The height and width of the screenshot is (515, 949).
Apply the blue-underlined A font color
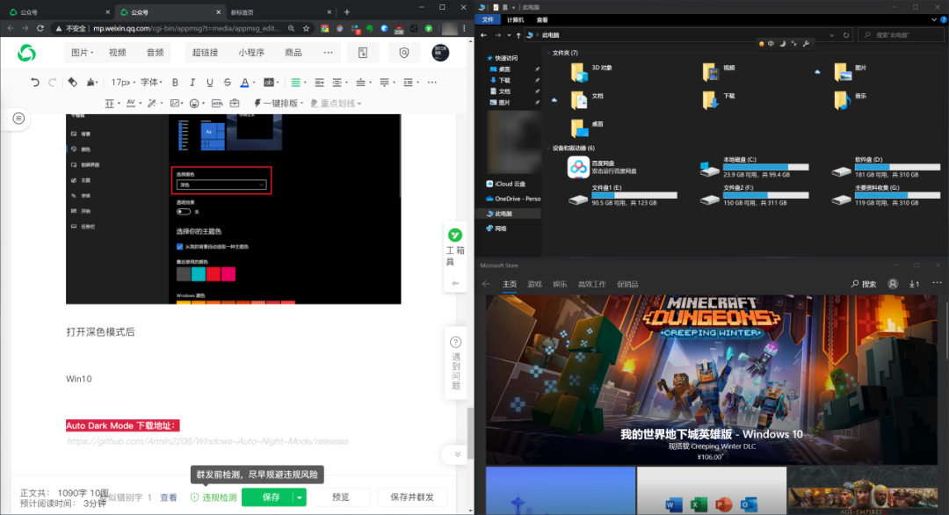(x=244, y=83)
